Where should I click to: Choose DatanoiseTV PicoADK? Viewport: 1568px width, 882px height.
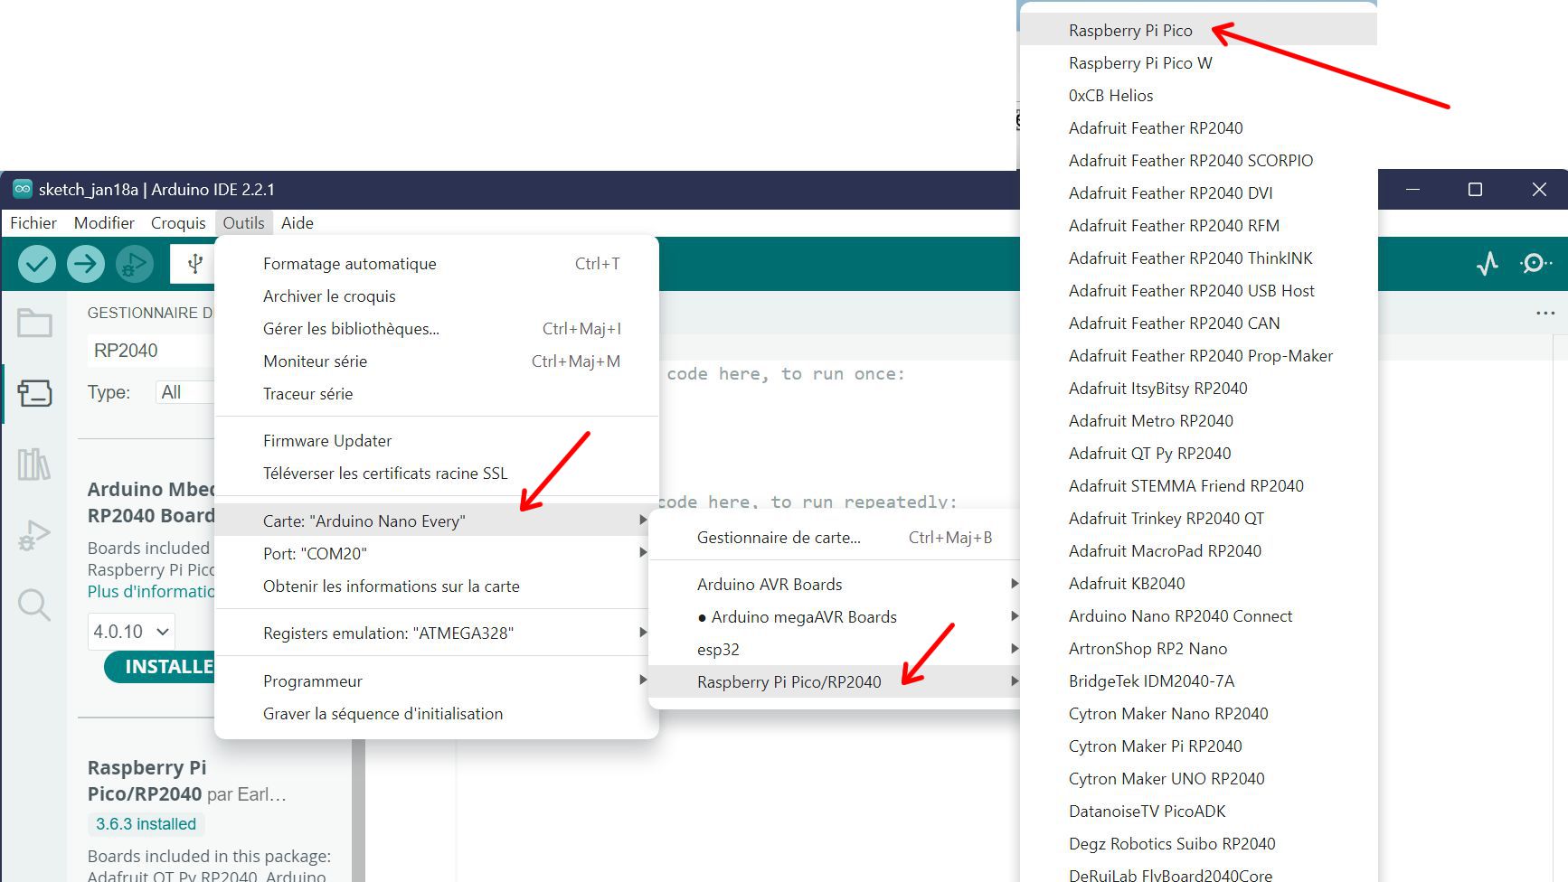(1198, 812)
